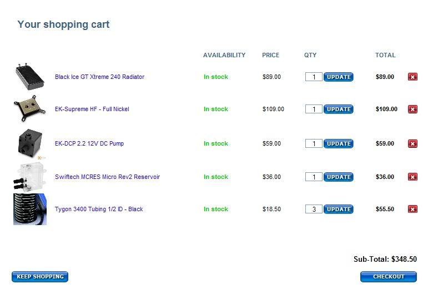The width and height of the screenshot is (423, 294).
Task: Focus quantity field for EK-Supreme HF
Action: (x=314, y=109)
